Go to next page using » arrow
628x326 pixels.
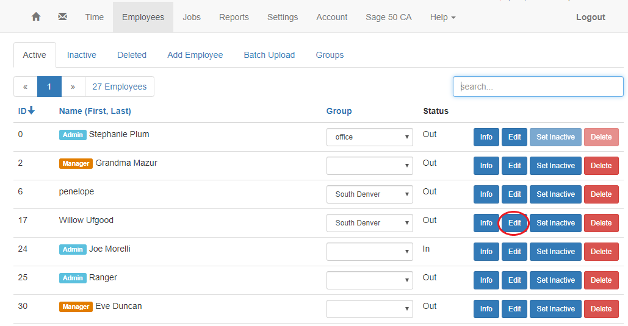(73, 87)
